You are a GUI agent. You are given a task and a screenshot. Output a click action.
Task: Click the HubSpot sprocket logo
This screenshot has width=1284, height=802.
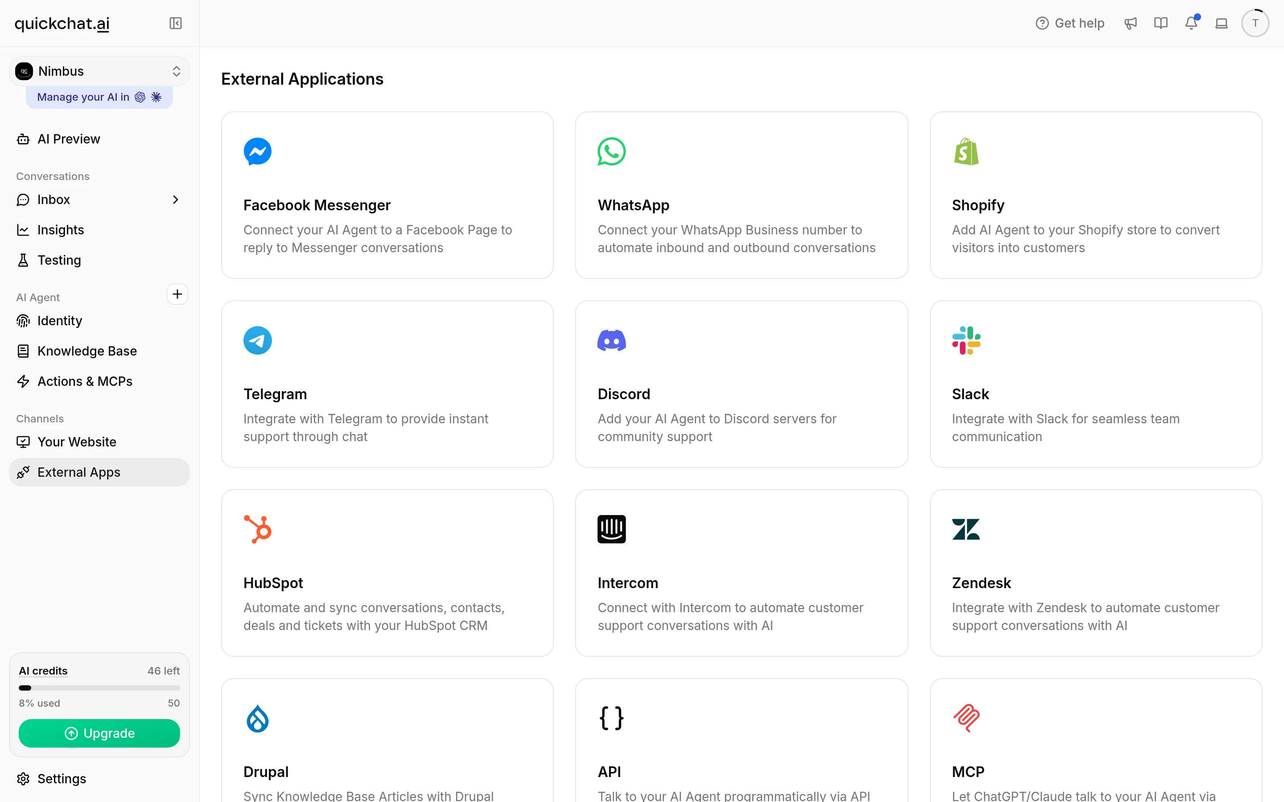point(257,529)
